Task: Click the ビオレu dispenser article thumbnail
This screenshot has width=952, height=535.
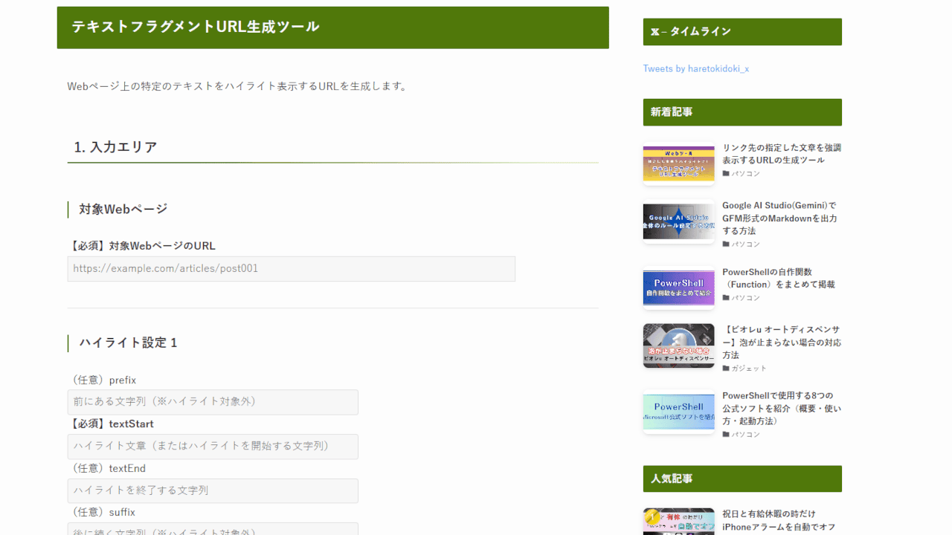Action: (678, 346)
